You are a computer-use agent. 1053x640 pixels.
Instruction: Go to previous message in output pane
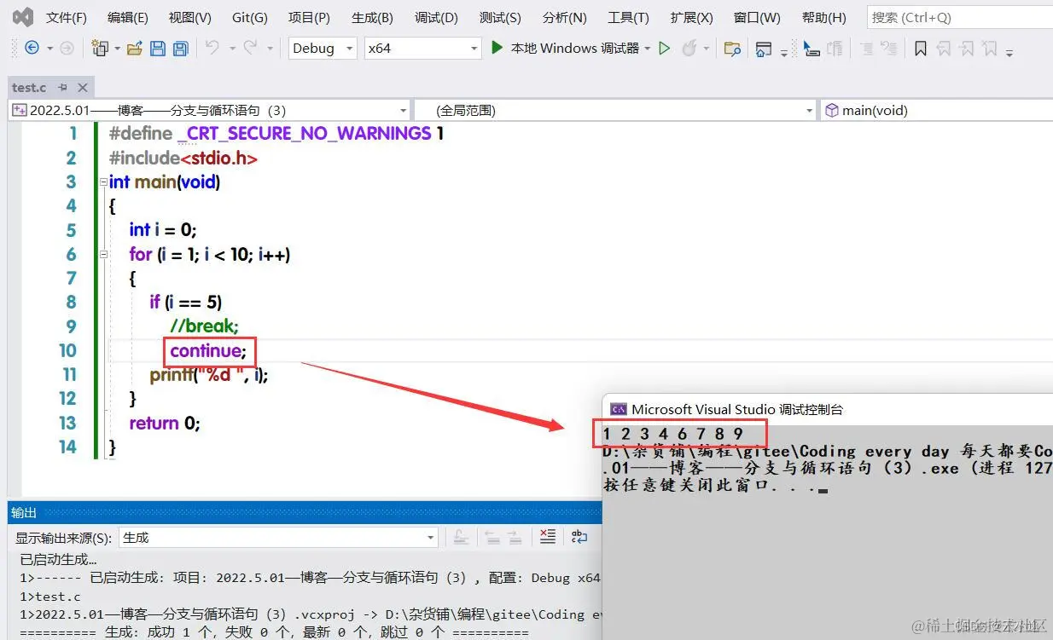(492, 537)
